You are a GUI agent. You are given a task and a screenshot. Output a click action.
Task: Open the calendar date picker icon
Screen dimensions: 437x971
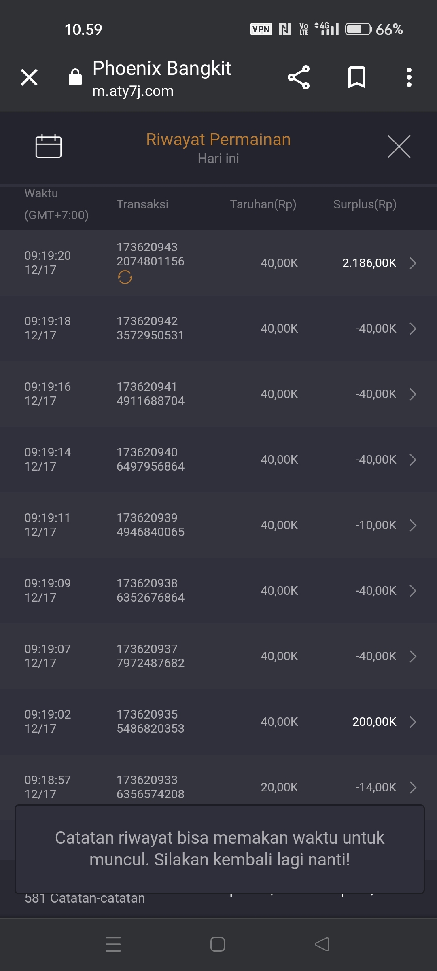point(49,146)
